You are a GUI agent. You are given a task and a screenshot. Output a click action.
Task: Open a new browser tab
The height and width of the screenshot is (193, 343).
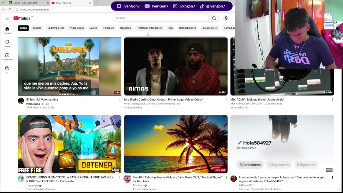tap(96, 3)
